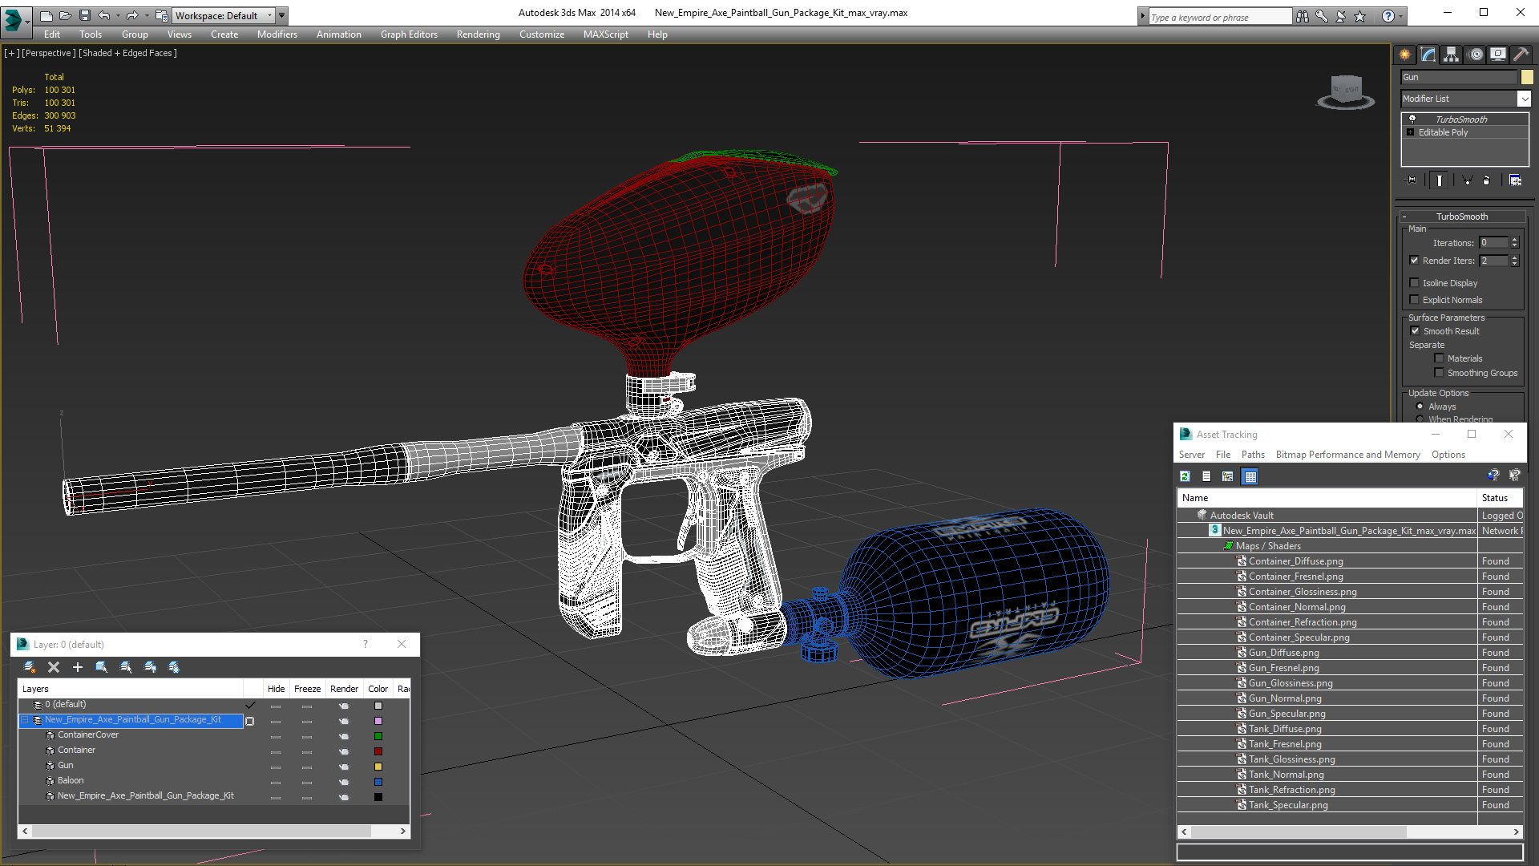Image resolution: width=1539 pixels, height=866 pixels.
Task: Enable Isoline Display checkbox
Action: tap(1415, 283)
